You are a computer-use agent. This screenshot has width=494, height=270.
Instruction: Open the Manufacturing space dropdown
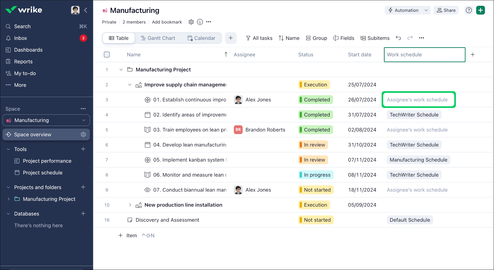[84, 120]
